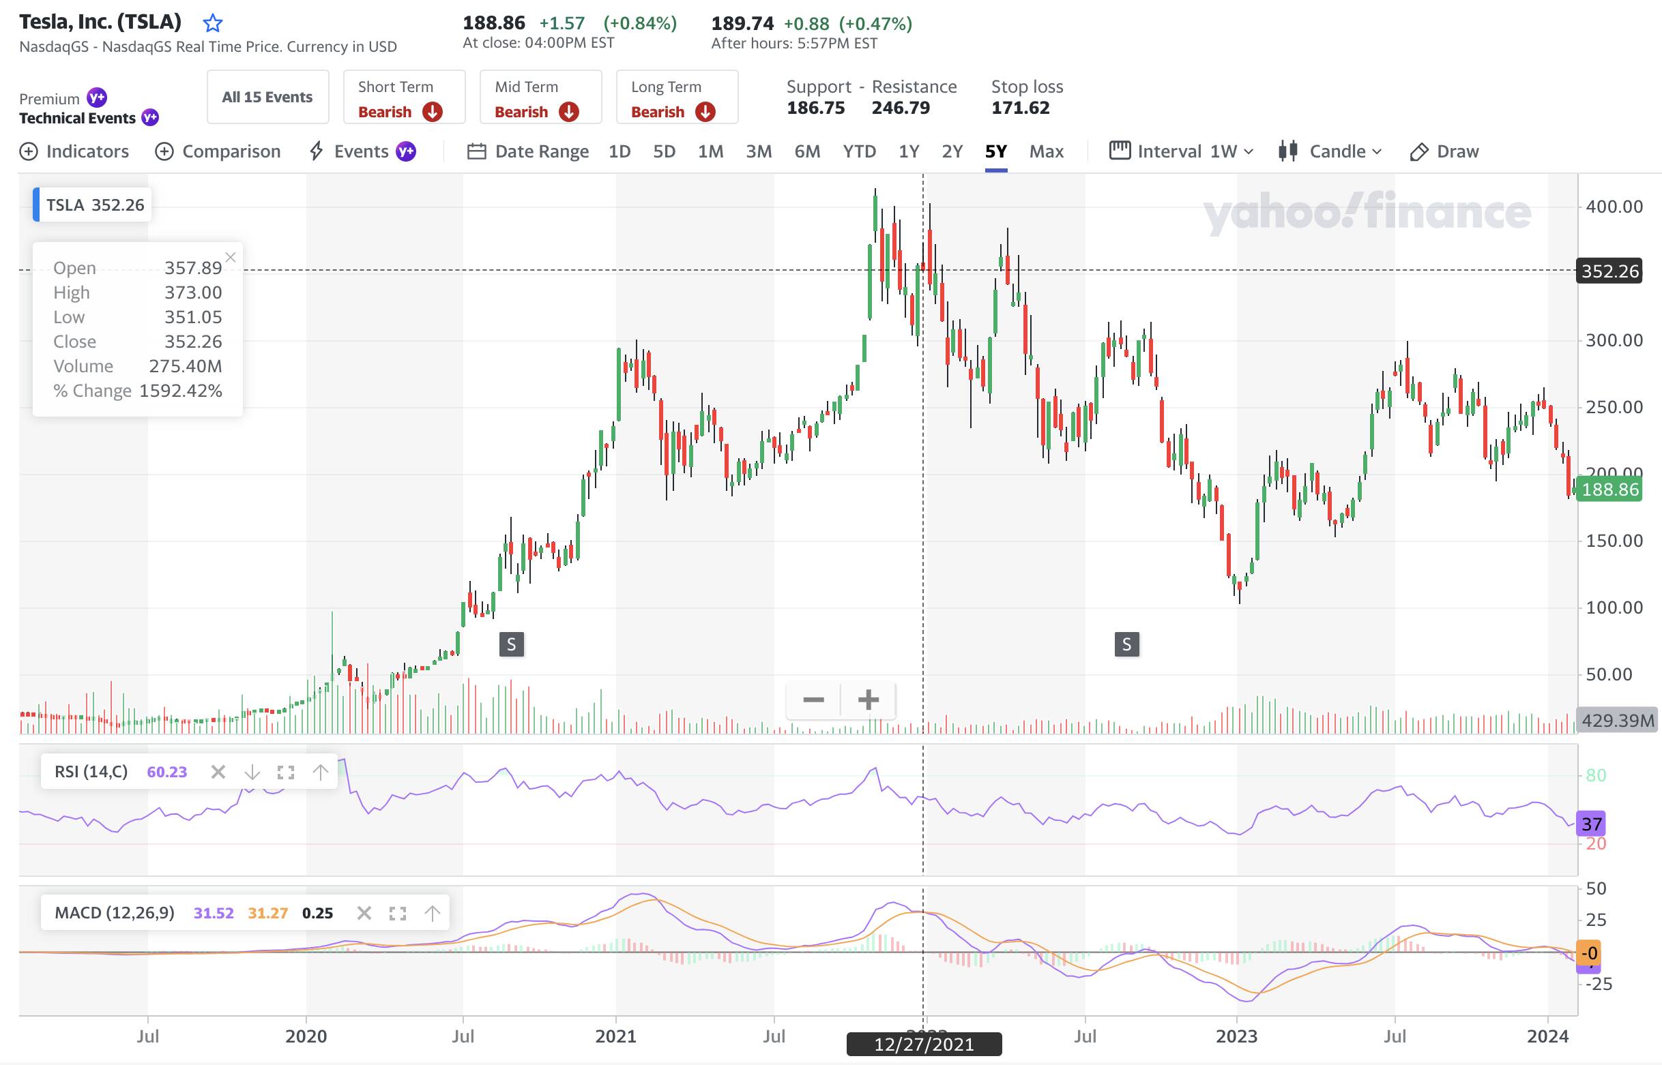
Task: Click the % Change 1592.42% value
Action: pos(181,391)
